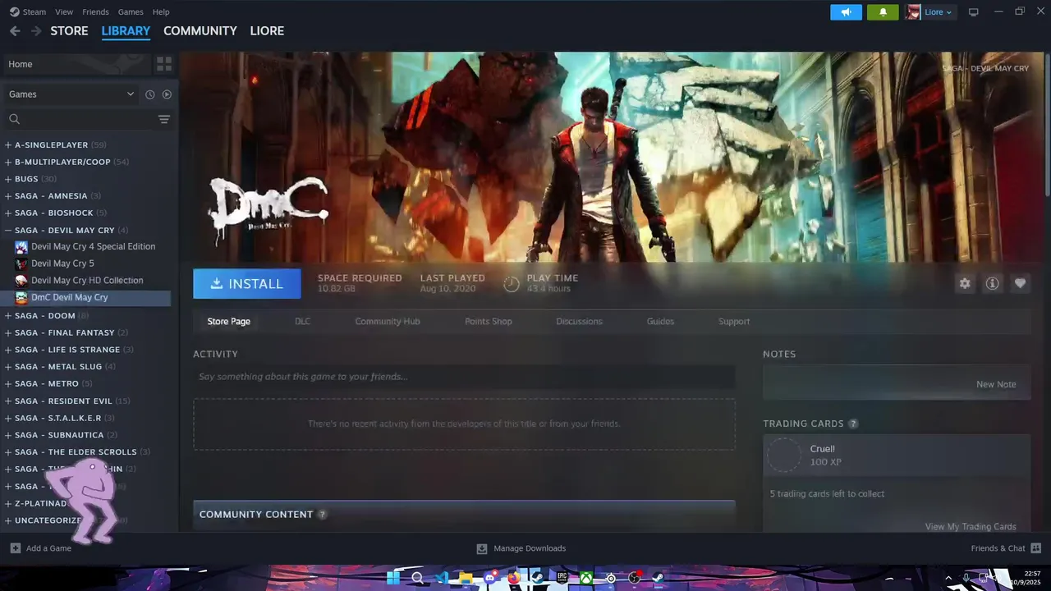
Task: Show hidden system tray icons
Action: 948,578
